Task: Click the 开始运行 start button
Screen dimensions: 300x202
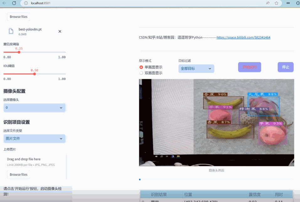Action: tap(250, 67)
